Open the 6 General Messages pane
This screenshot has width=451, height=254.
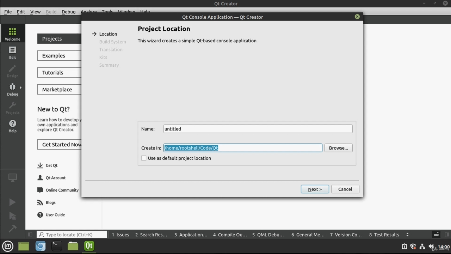(x=308, y=235)
